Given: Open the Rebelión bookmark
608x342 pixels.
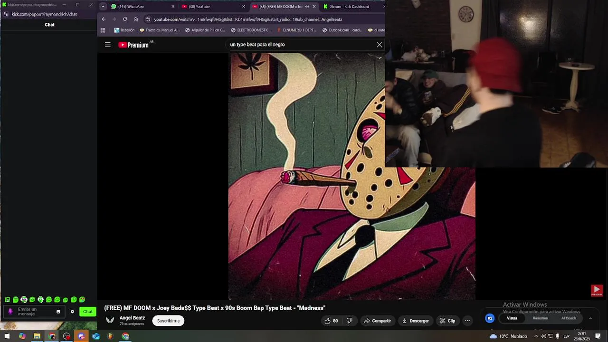Looking at the screenshot, I should 124,30.
